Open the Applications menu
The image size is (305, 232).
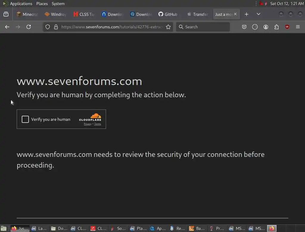[x=21, y=4]
